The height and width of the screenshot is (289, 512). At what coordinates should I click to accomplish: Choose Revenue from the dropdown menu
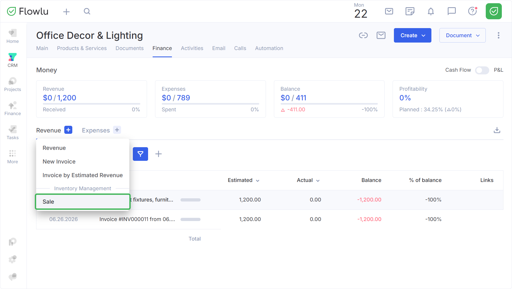click(83, 148)
